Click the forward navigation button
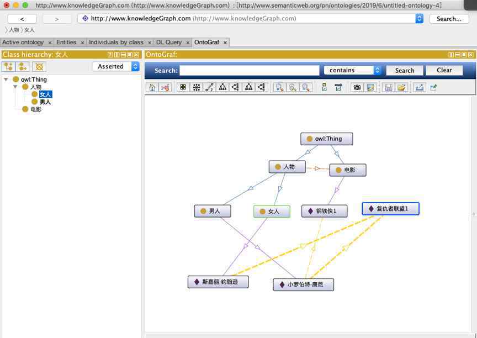This screenshot has height=338, width=477. [x=57, y=19]
